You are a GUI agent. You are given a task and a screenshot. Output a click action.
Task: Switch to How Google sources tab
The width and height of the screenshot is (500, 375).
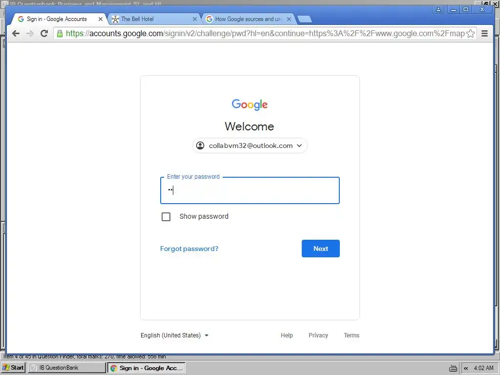tap(248, 19)
